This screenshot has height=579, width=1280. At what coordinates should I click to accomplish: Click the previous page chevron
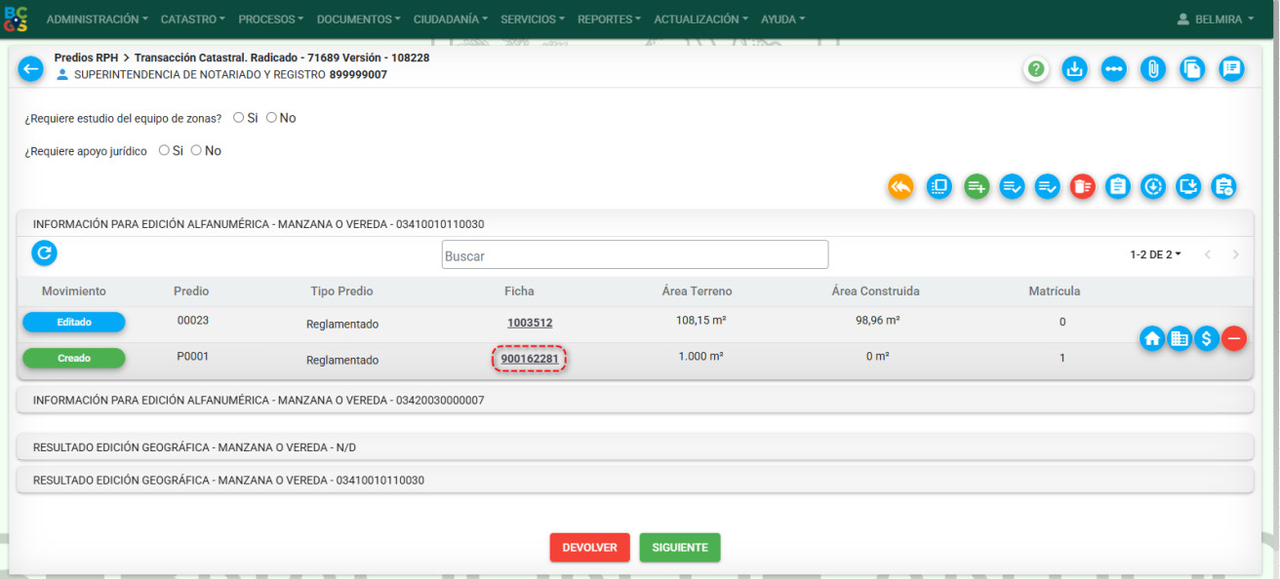point(1208,254)
